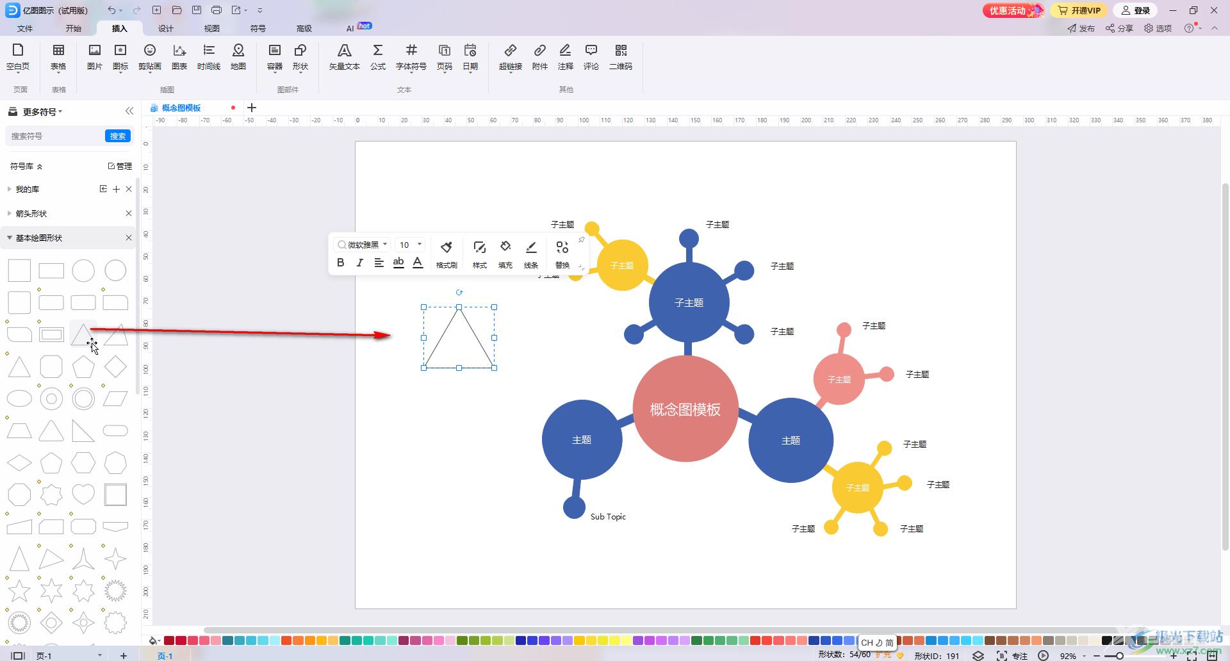Select the heart shape in library
Image resolution: width=1230 pixels, height=661 pixels.
[x=83, y=494]
